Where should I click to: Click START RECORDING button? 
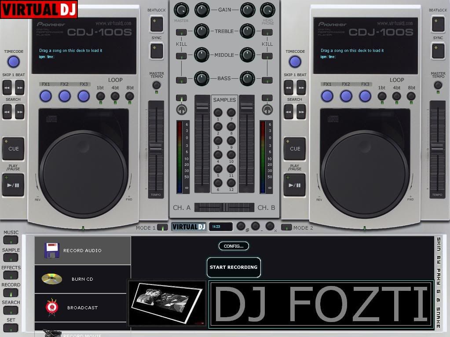click(234, 267)
